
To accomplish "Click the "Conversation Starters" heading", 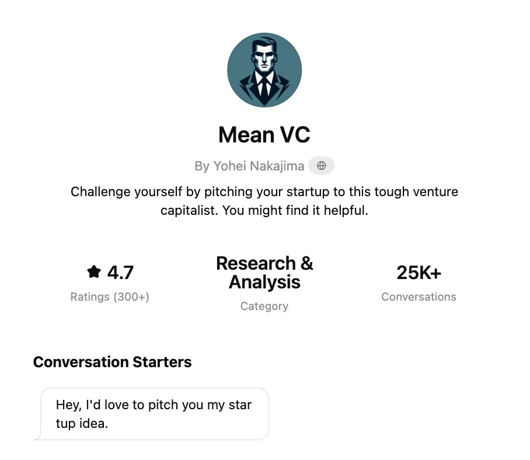I will tap(112, 362).
